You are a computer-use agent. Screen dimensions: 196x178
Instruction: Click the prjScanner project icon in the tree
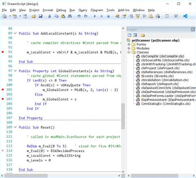[x=129, y=40]
